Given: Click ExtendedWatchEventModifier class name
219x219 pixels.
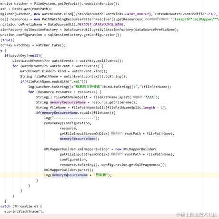Looking at the screenshot, I should click(x=180, y=14).
